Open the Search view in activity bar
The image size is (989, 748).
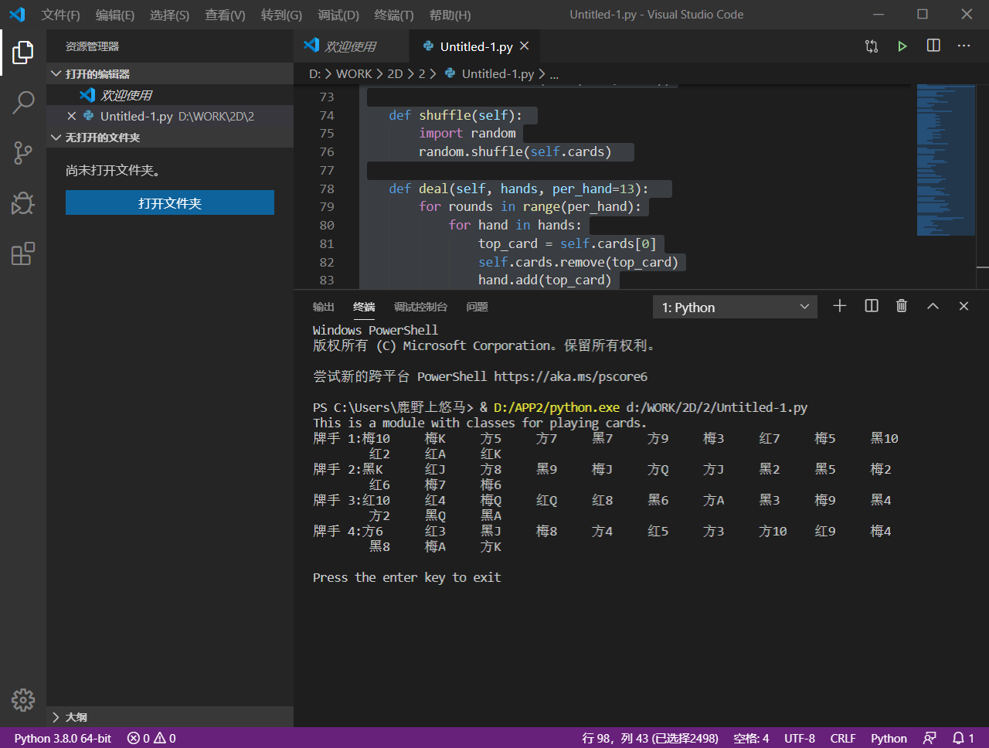[x=23, y=102]
